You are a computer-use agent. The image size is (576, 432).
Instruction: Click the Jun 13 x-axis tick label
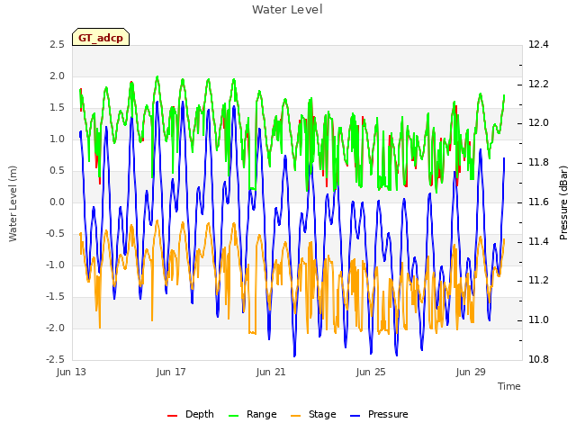[x=71, y=372]
